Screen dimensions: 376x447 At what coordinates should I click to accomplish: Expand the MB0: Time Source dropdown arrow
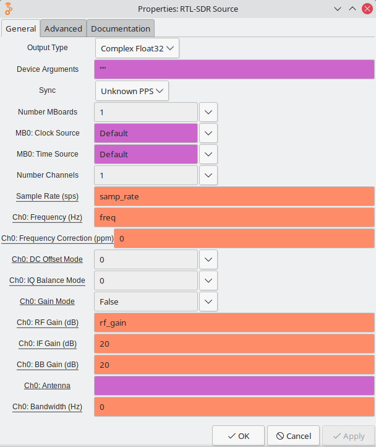pyautogui.click(x=209, y=154)
